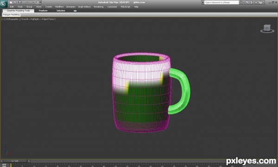This screenshot has width=278, height=167.
Task: Click the Help question mark icon
Action: [260, 2]
